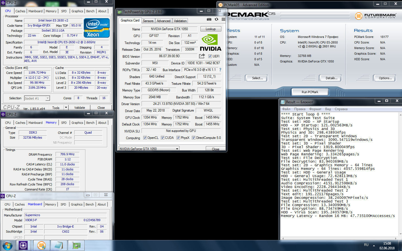This screenshot has height=251, width=402.
Task: Click Notepad horizontal scrollbar left arrow
Action: point(283,238)
